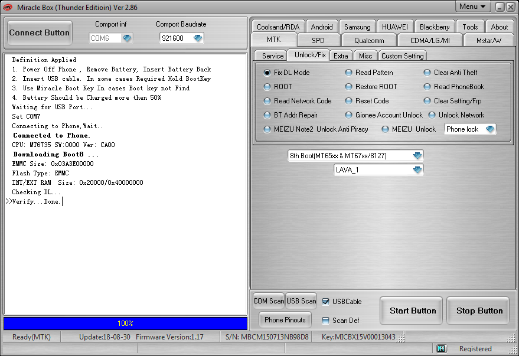The image size is (519, 356).
Task: Open the Menu dropdown in title bar
Action: (x=472, y=6)
